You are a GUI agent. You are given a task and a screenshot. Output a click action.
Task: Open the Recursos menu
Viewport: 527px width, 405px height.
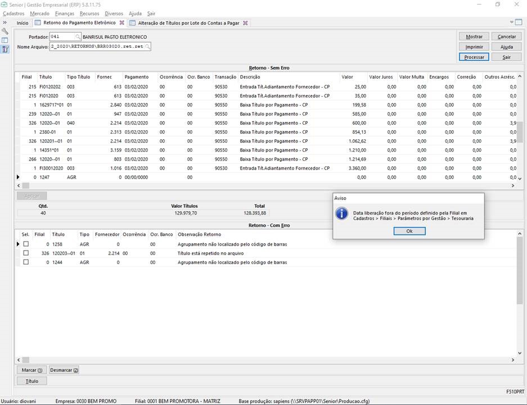(89, 13)
